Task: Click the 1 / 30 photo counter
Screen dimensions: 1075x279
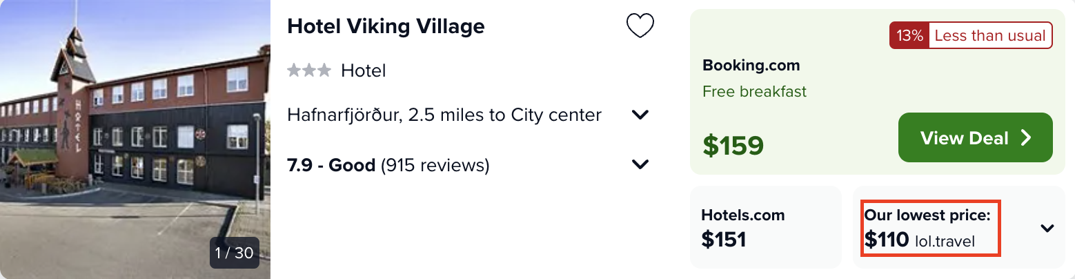Action: [234, 253]
